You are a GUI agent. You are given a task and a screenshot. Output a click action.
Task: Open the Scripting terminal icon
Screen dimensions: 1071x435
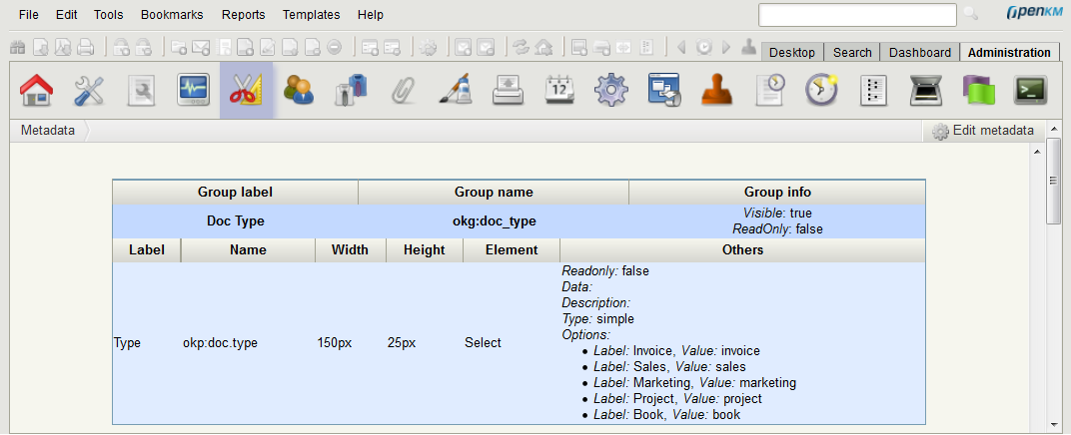pos(1031,91)
